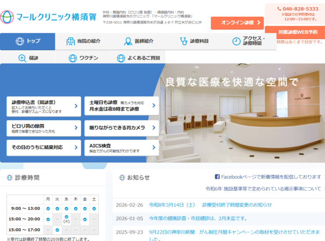Viewport: 325px width, 241px height.
Task: Open the 診療申込書（問診票） card
Action: 44,106
